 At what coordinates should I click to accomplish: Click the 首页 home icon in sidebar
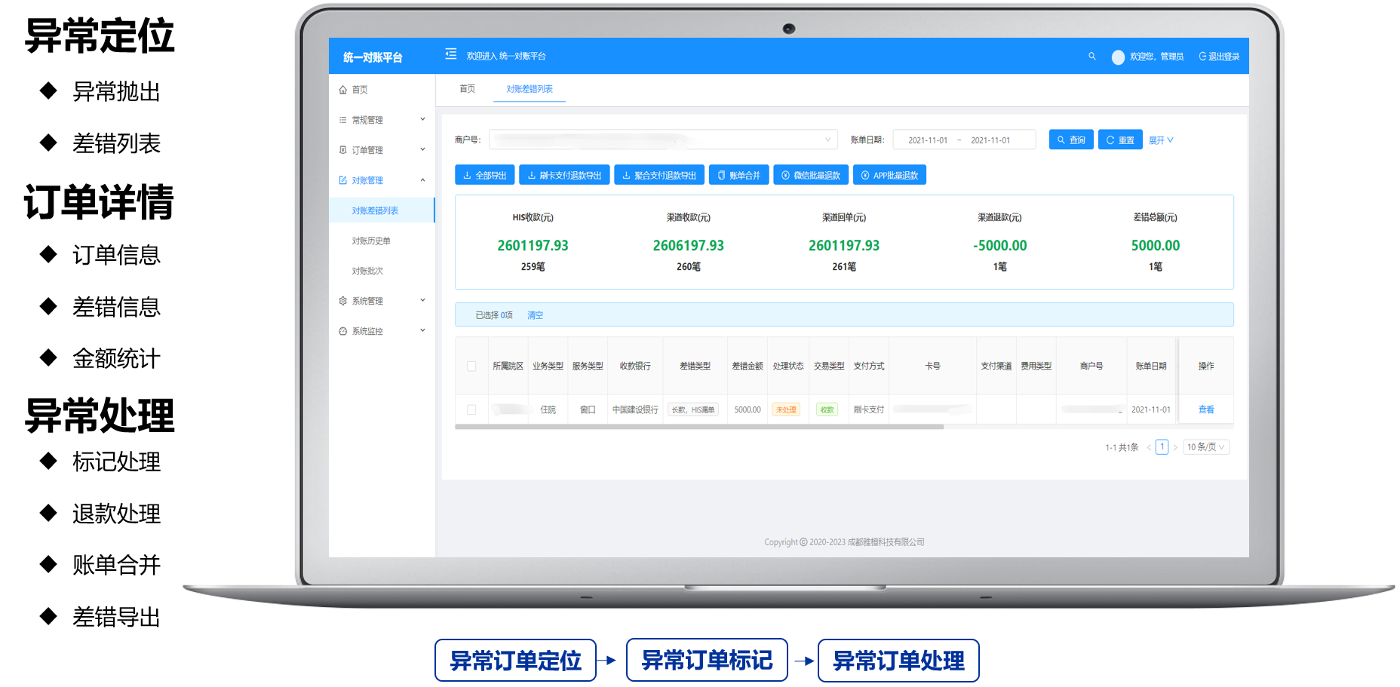343,90
